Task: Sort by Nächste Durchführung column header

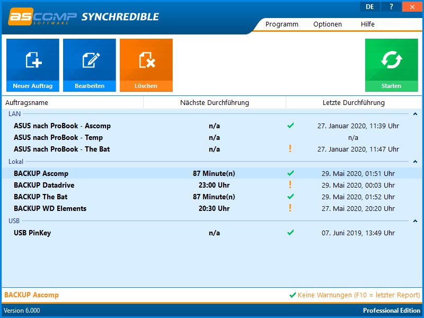Action: [214, 102]
